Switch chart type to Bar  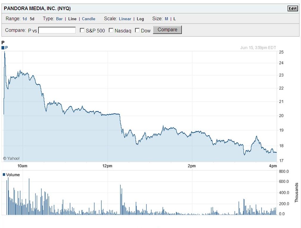[x=59, y=19]
